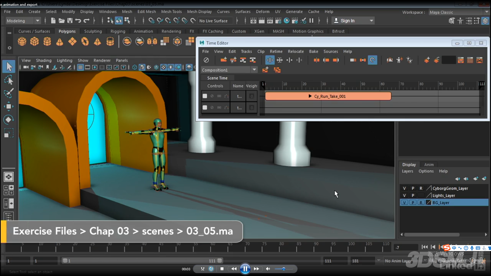Activate the Lasso selection tool
The width and height of the screenshot is (491, 276).
9,80
